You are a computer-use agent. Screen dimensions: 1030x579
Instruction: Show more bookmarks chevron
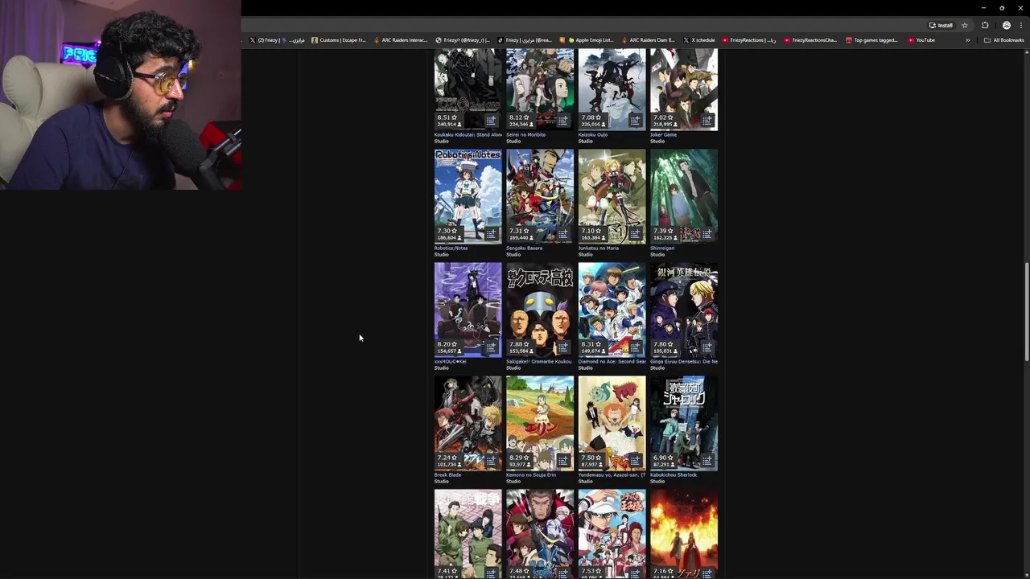[x=968, y=40]
